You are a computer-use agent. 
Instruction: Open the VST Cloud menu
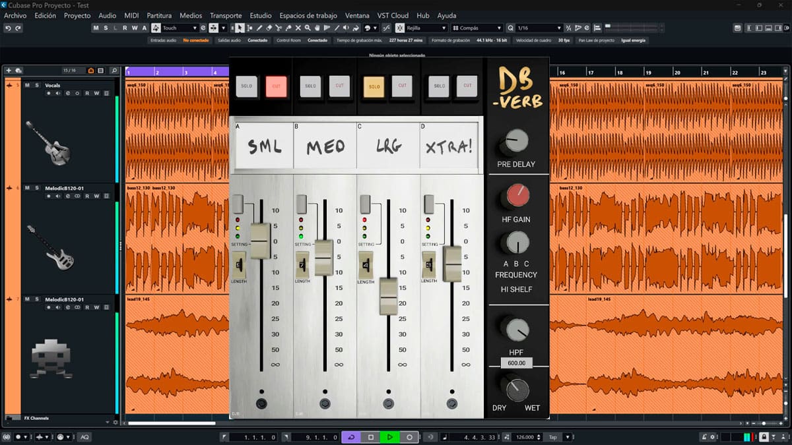[x=393, y=15]
